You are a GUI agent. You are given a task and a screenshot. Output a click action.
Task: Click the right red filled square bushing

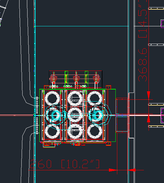tap(96, 83)
